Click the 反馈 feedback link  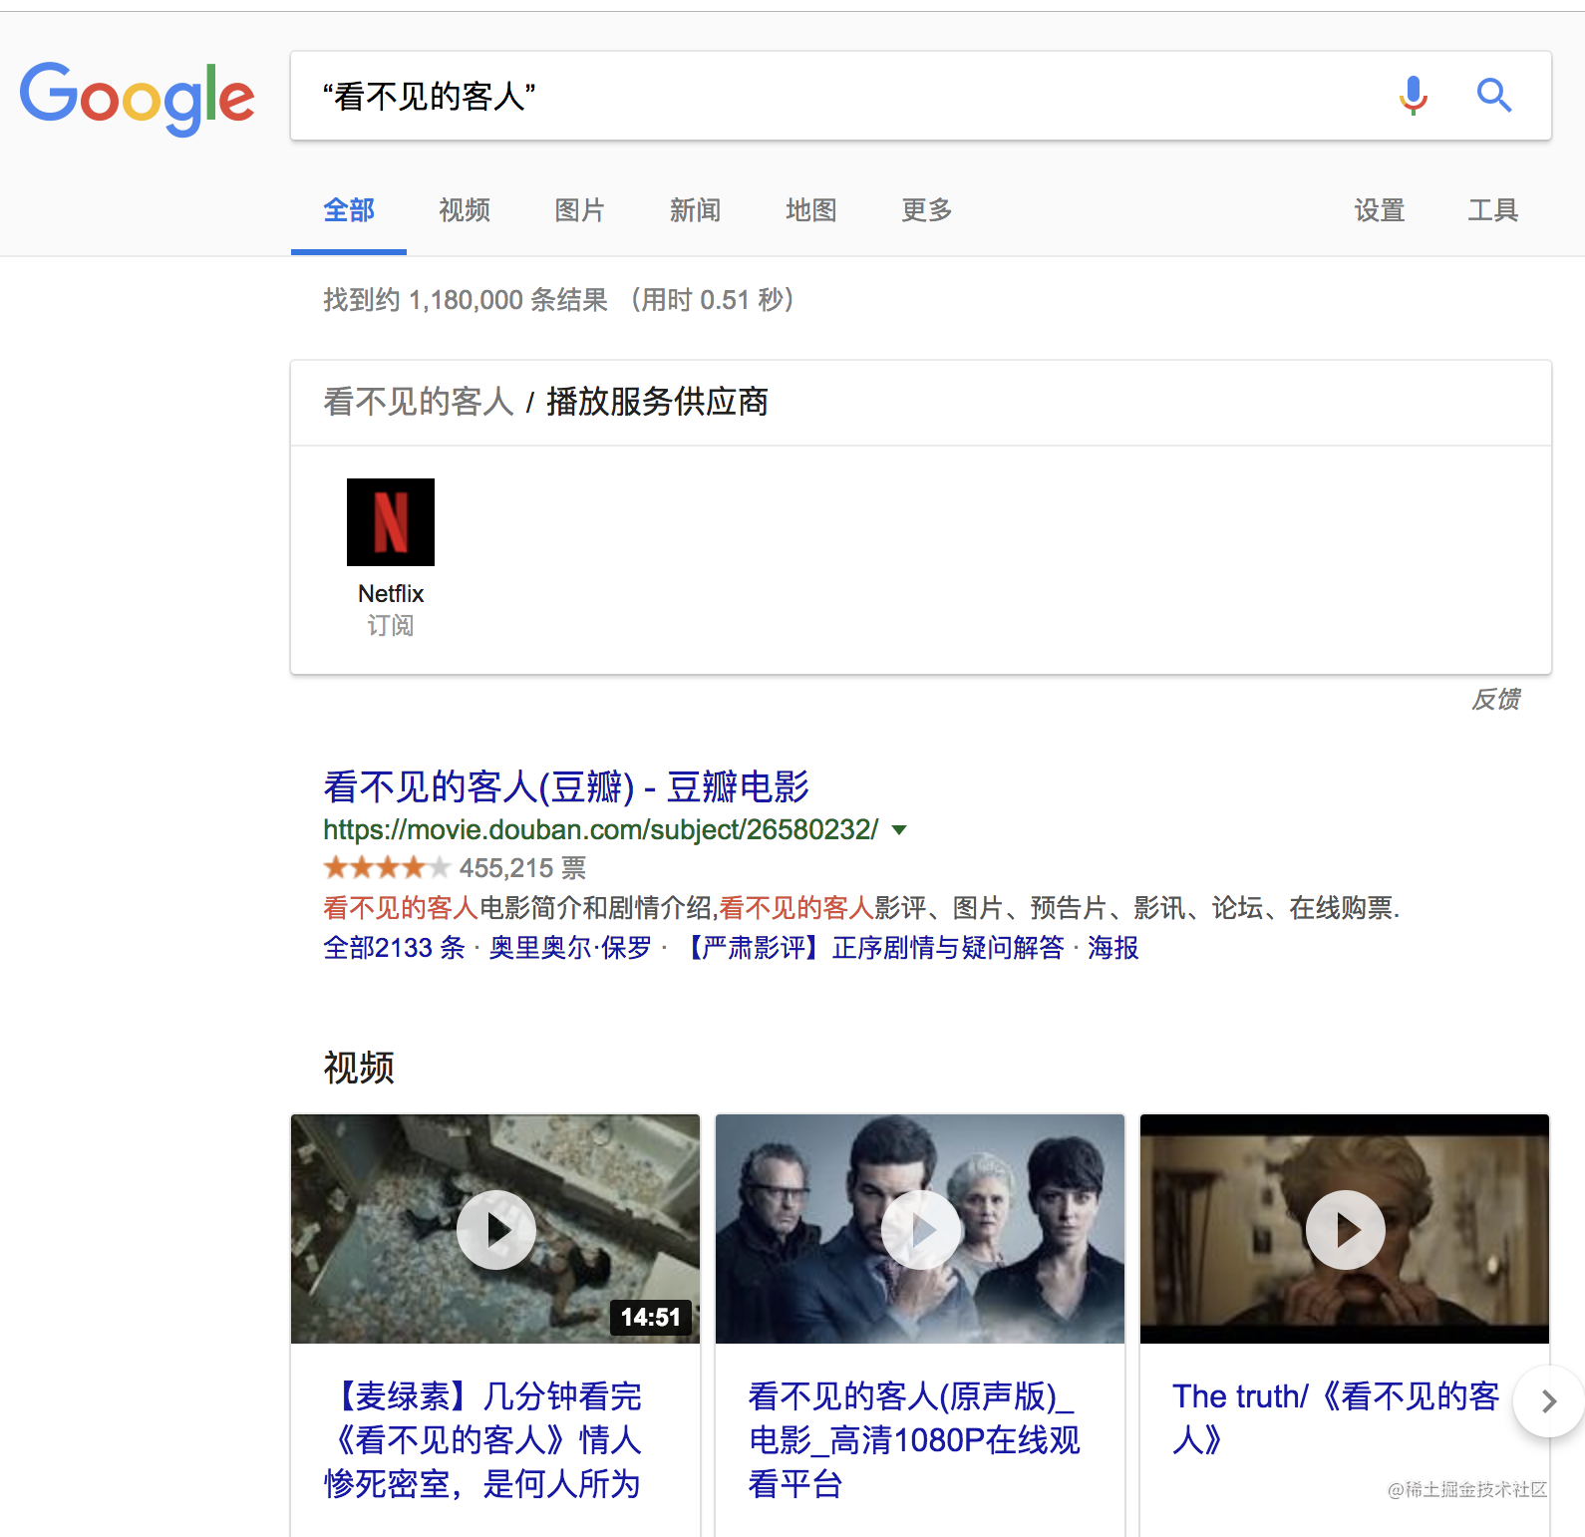pos(1496,699)
